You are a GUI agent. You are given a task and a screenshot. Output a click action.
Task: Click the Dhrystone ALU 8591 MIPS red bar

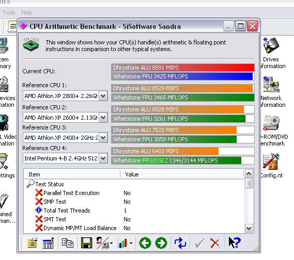pos(183,68)
